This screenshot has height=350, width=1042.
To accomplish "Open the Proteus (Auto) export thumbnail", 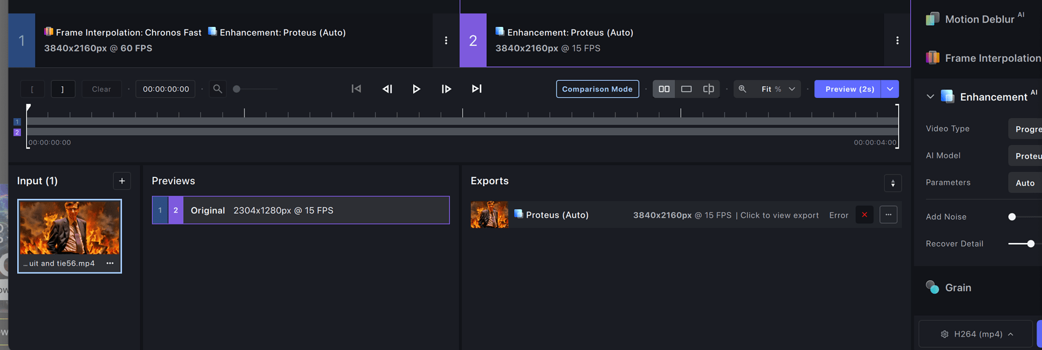I will click(x=489, y=215).
